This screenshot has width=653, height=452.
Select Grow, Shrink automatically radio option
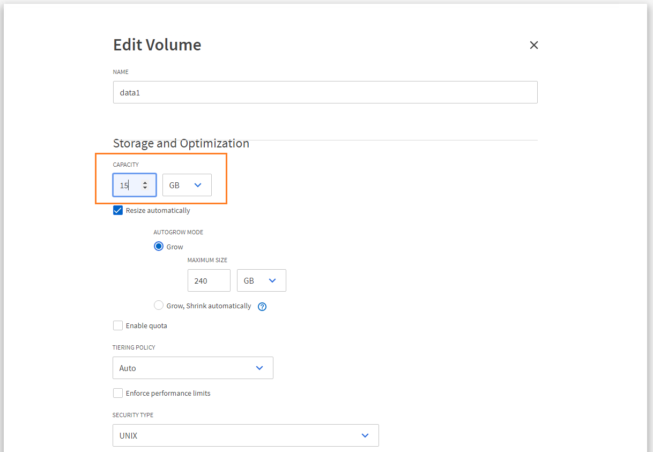point(159,306)
